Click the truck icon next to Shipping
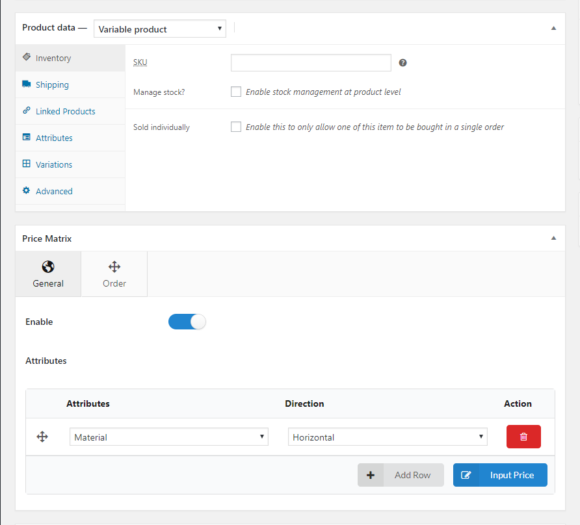Image resolution: width=580 pixels, height=525 pixels. [x=27, y=84]
